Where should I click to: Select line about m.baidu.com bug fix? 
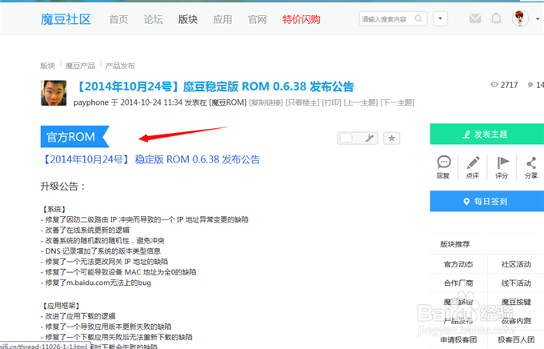point(96,283)
